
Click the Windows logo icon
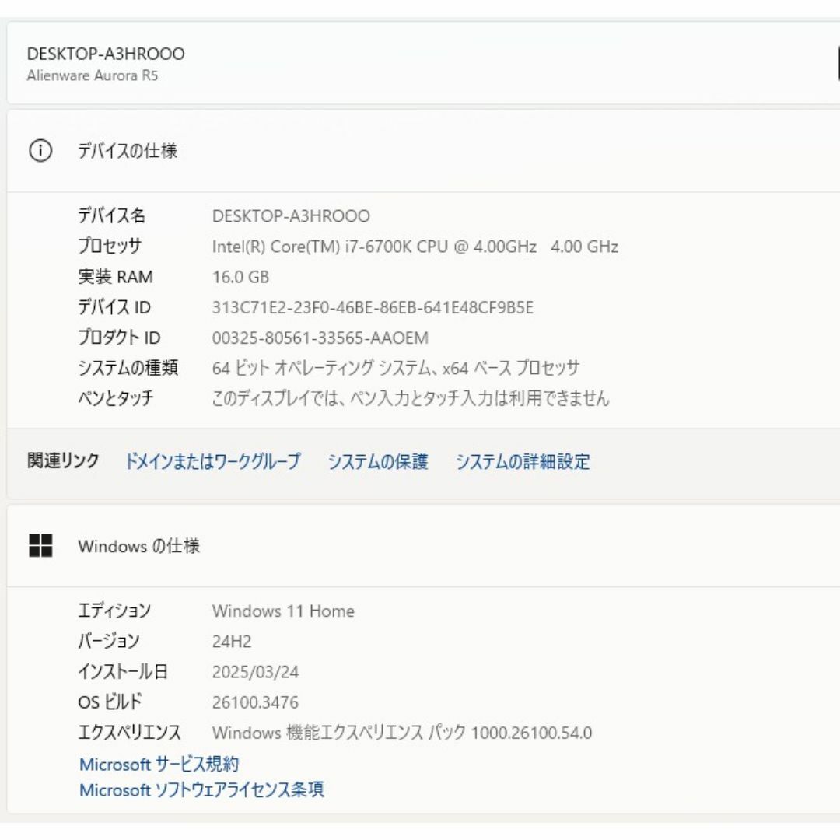point(40,545)
